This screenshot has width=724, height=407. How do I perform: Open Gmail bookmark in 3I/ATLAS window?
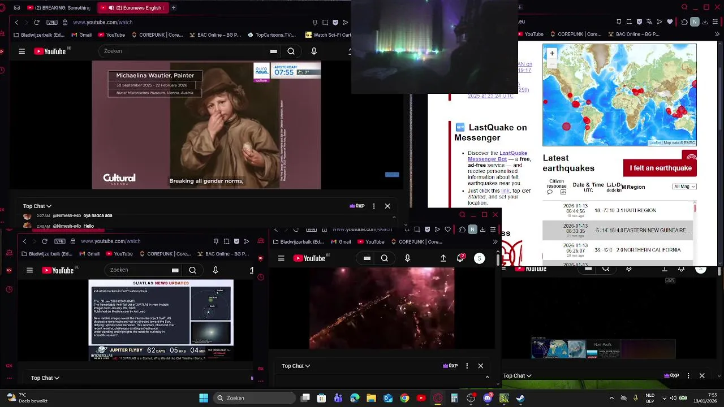(89, 254)
